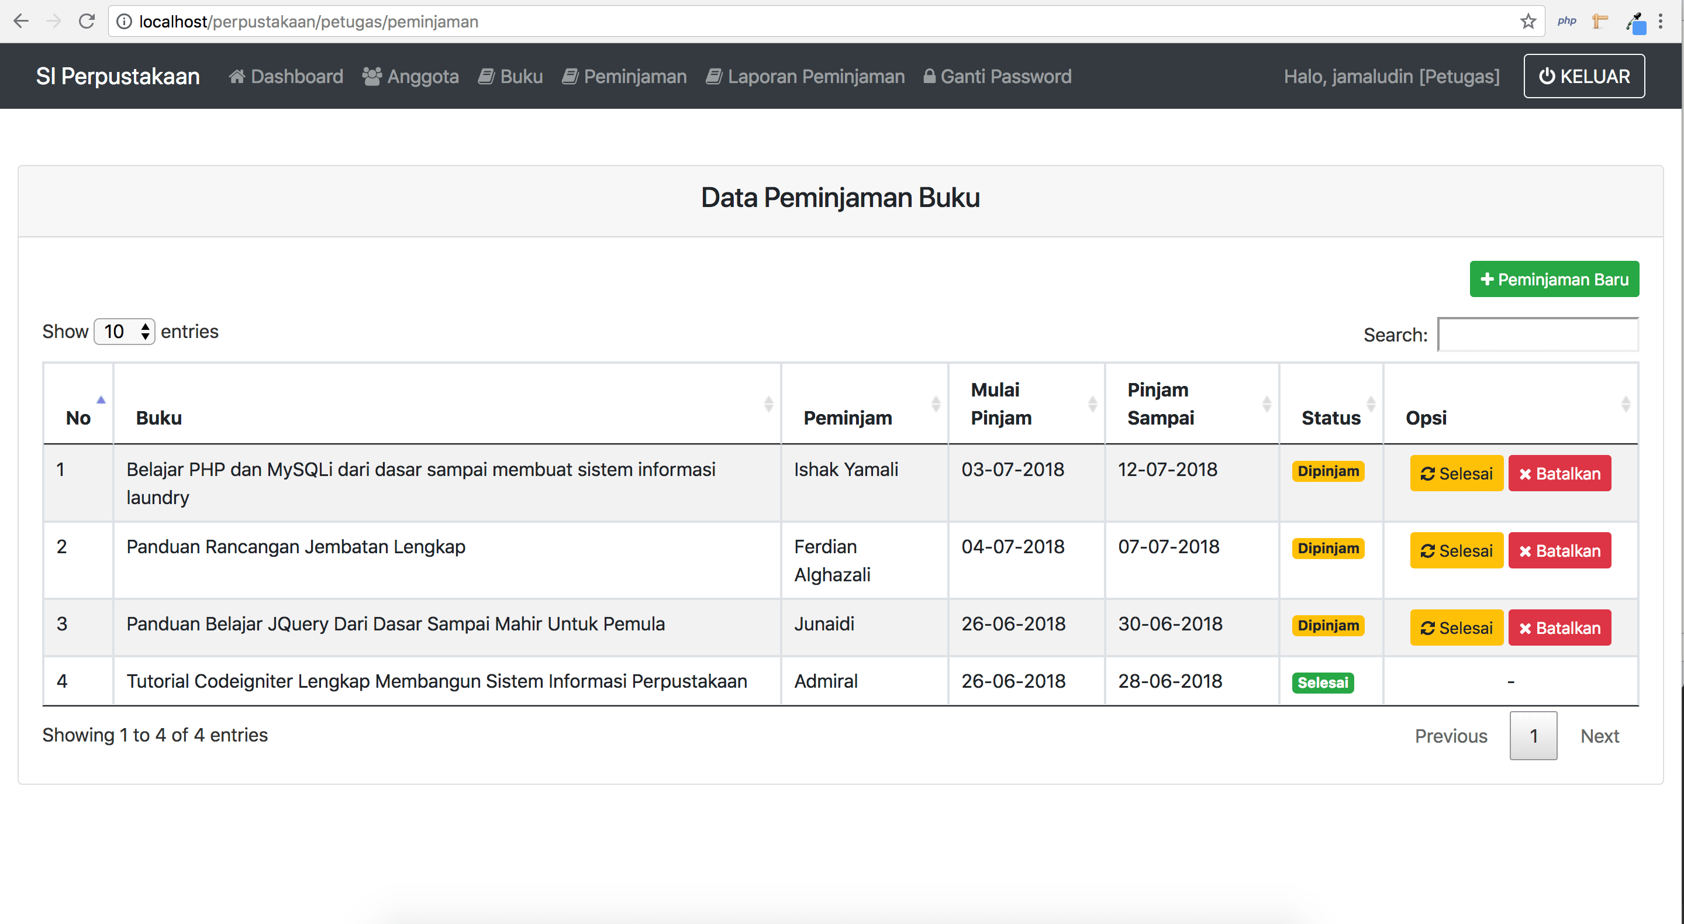Click Selesai for Ishak Yamali's loan
The width and height of the screenshot is (1684, 924).
[1456, 474]
